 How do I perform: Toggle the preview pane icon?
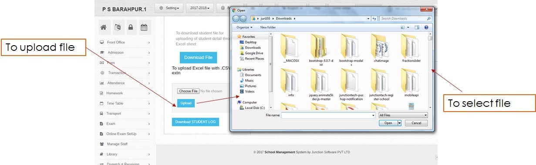click(417, 27)
